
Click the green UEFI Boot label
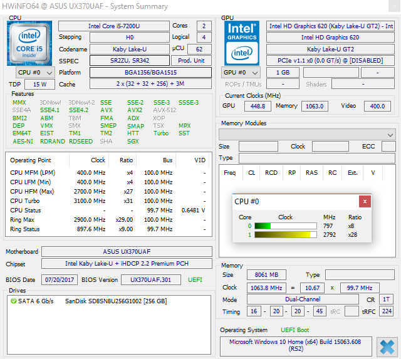pyautogui.click(x=294, y=330)
